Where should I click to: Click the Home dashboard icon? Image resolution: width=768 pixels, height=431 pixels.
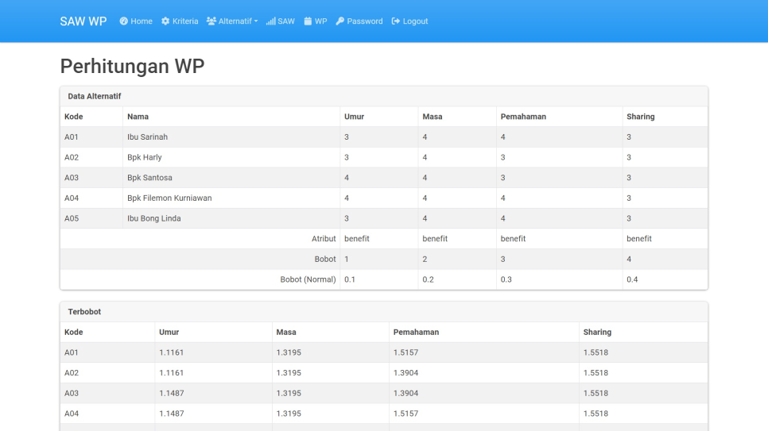click(123, 21)
